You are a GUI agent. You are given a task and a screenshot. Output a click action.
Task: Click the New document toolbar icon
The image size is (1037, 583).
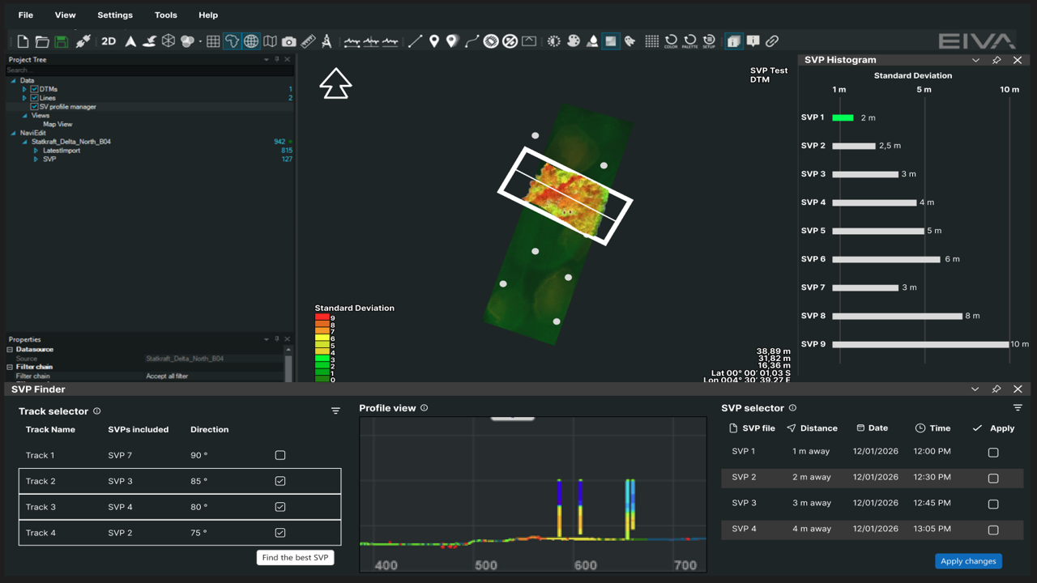point(23,41)
